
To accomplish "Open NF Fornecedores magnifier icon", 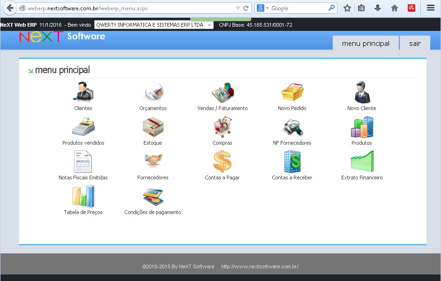I will pyautogui.click(x=292, y=127).
